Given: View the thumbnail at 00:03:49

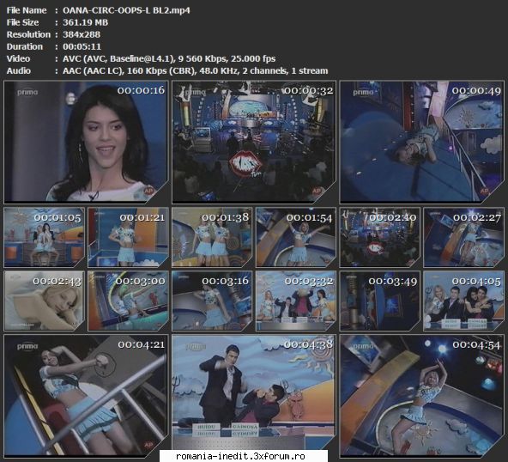Looking at the screenshot, I should [379, 301].
